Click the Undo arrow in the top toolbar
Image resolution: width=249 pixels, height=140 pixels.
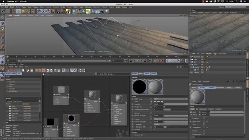[x=4, y=11]
